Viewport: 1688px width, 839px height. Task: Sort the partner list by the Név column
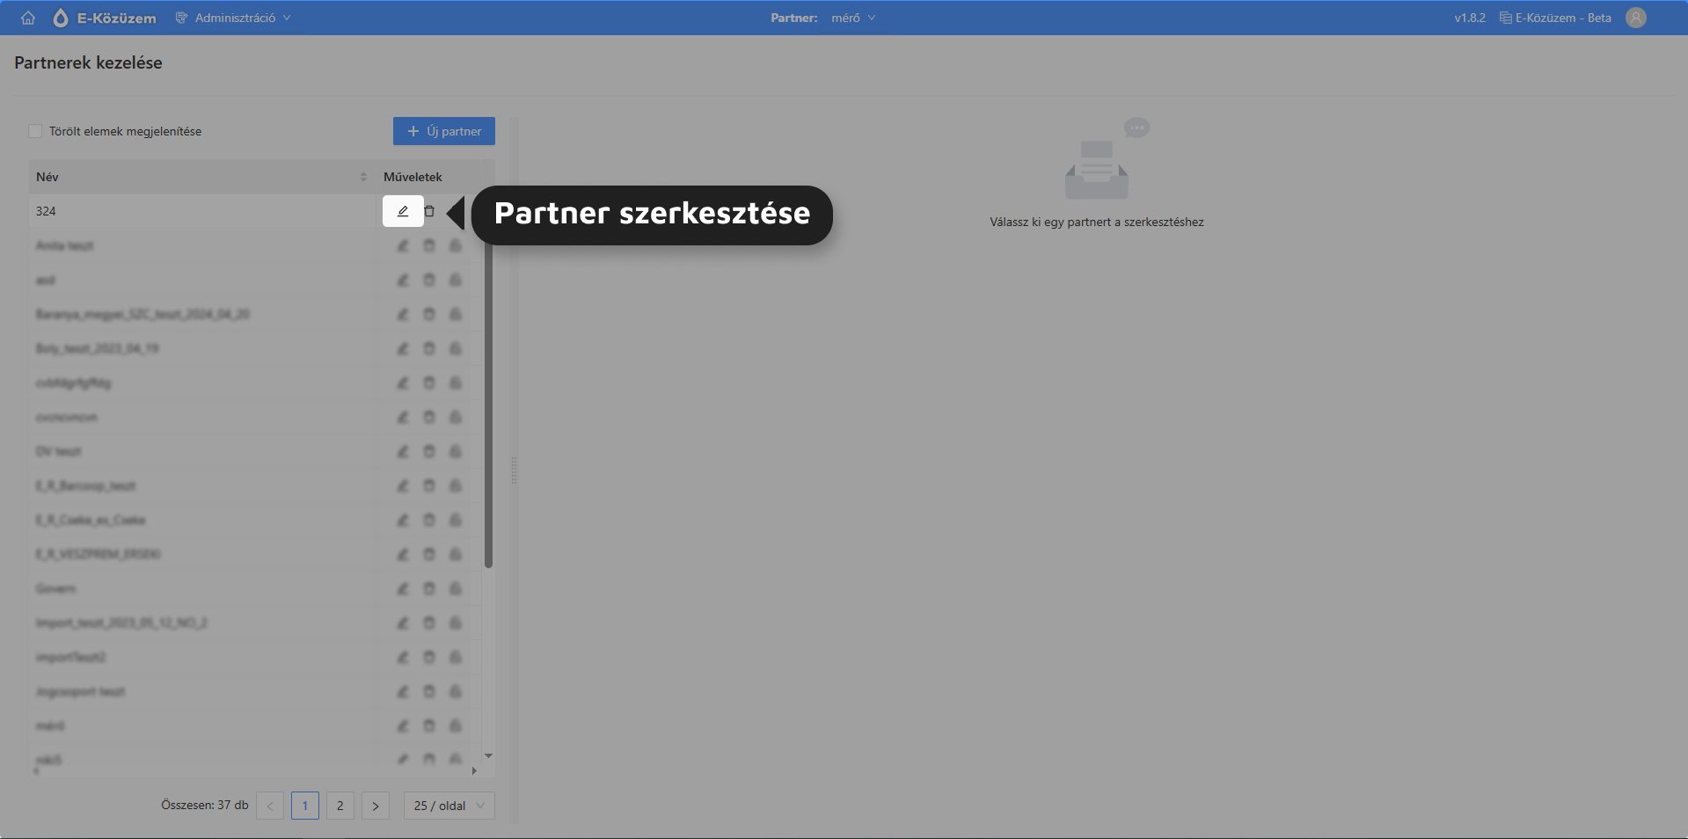(x=363, y=177)
